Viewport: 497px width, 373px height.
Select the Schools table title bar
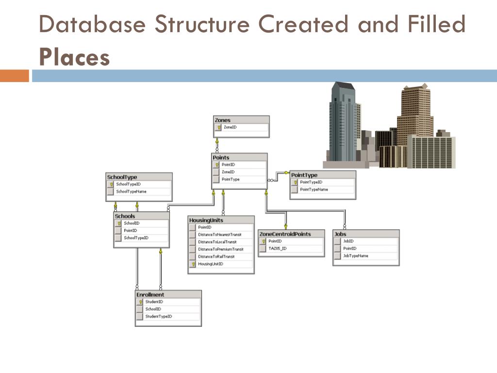pos(141,216)
